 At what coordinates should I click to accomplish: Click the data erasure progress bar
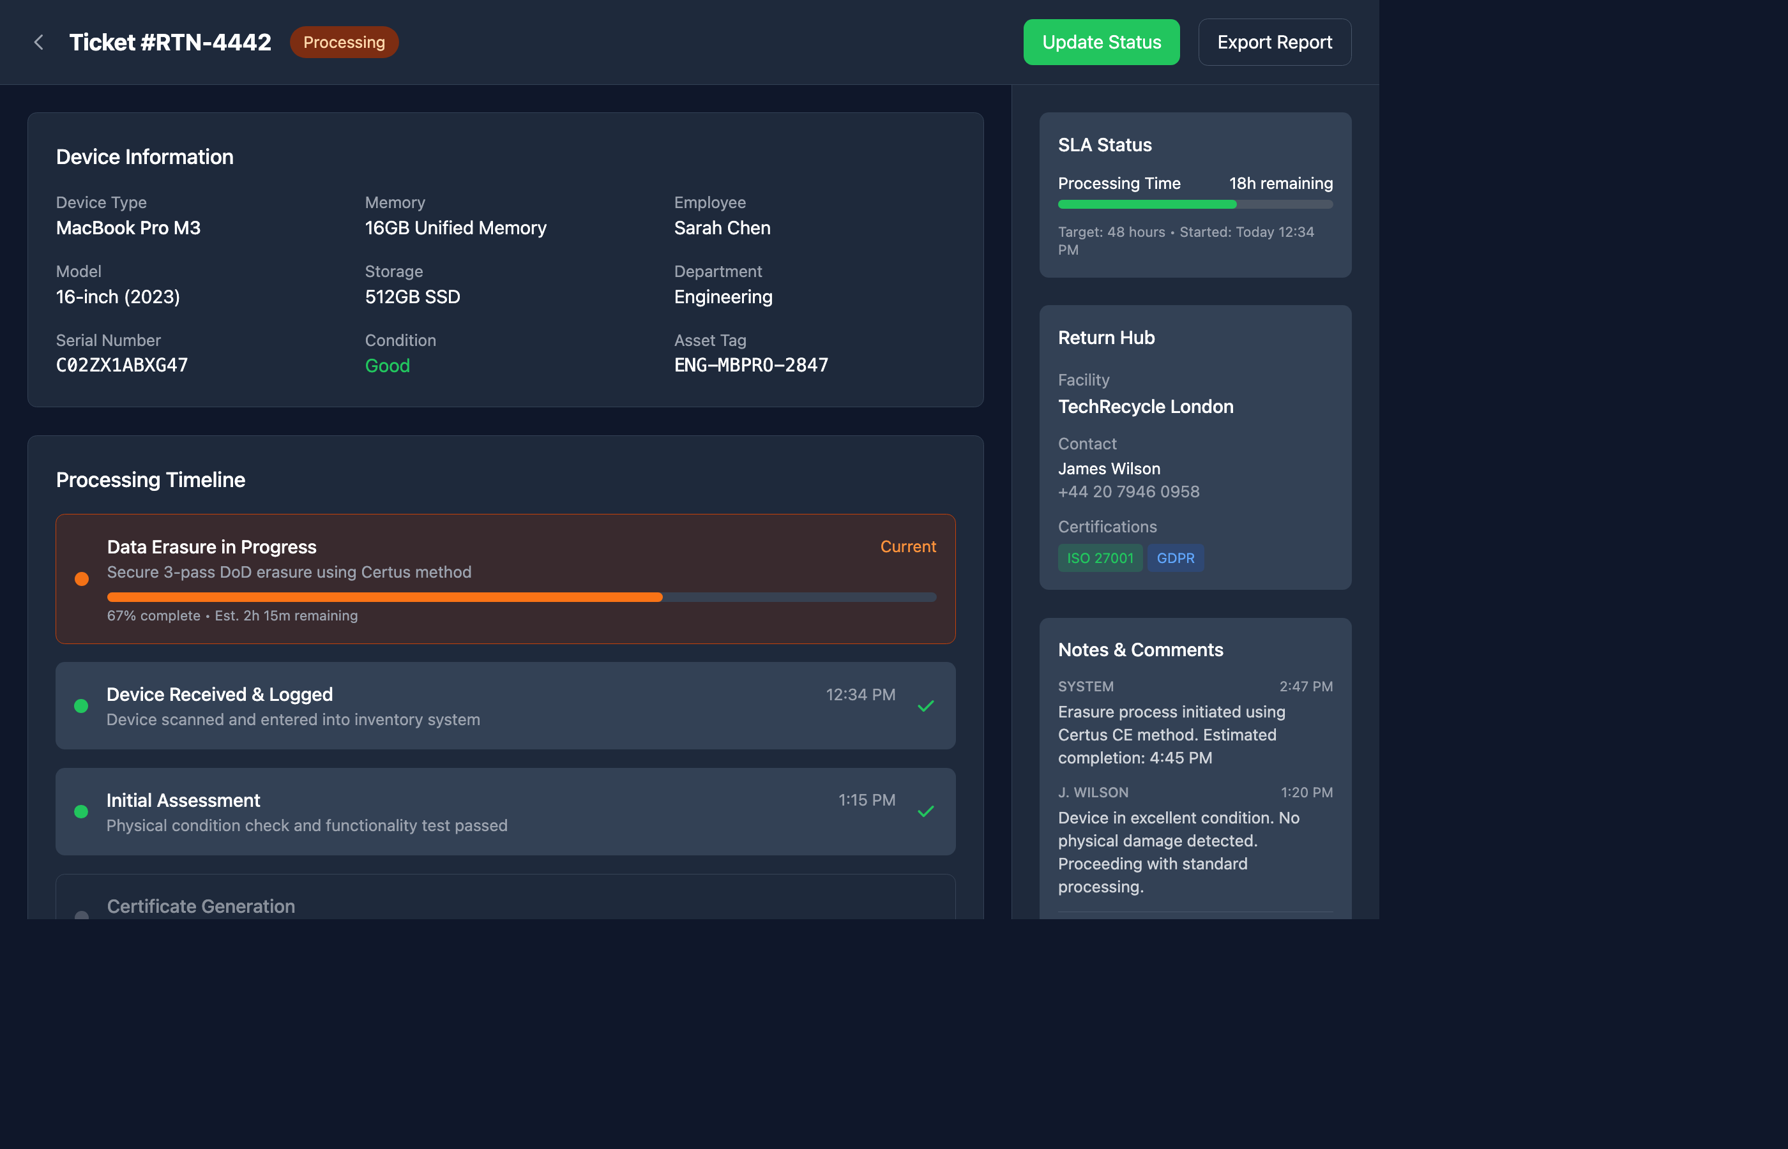click(x=521, y=596)
